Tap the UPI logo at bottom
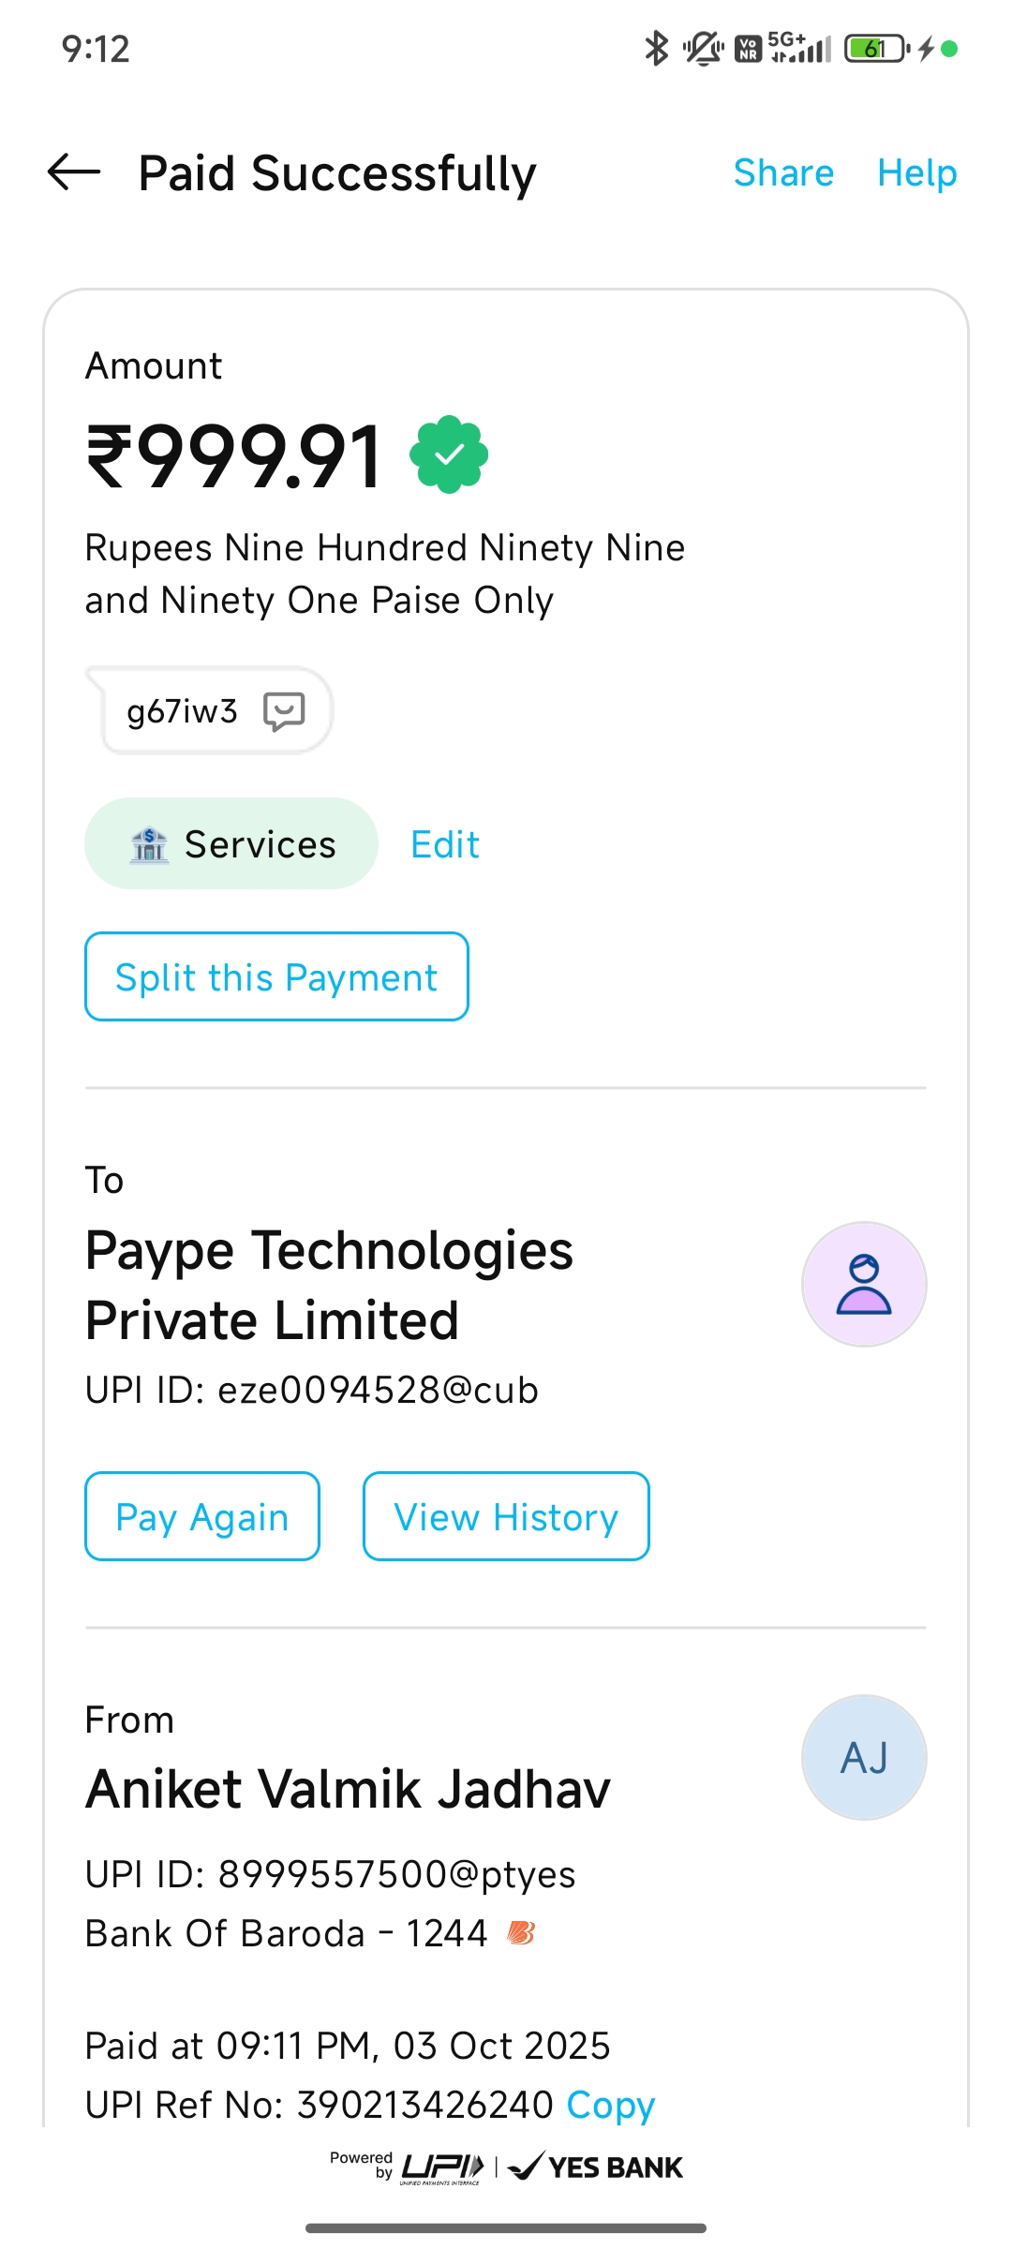The width and height of the screenshot is (1012, 2249). pyautogui.click(x=442, y=2167)
